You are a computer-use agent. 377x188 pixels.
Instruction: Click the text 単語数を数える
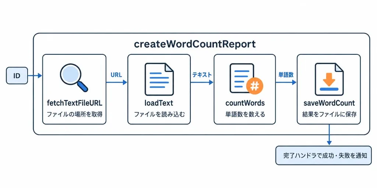click(245, 115)
